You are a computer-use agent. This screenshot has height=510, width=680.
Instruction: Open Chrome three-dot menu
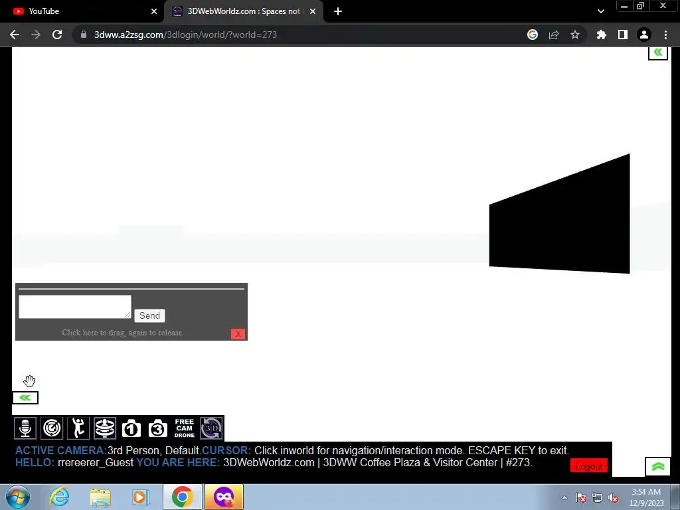(x=665, y=35)
